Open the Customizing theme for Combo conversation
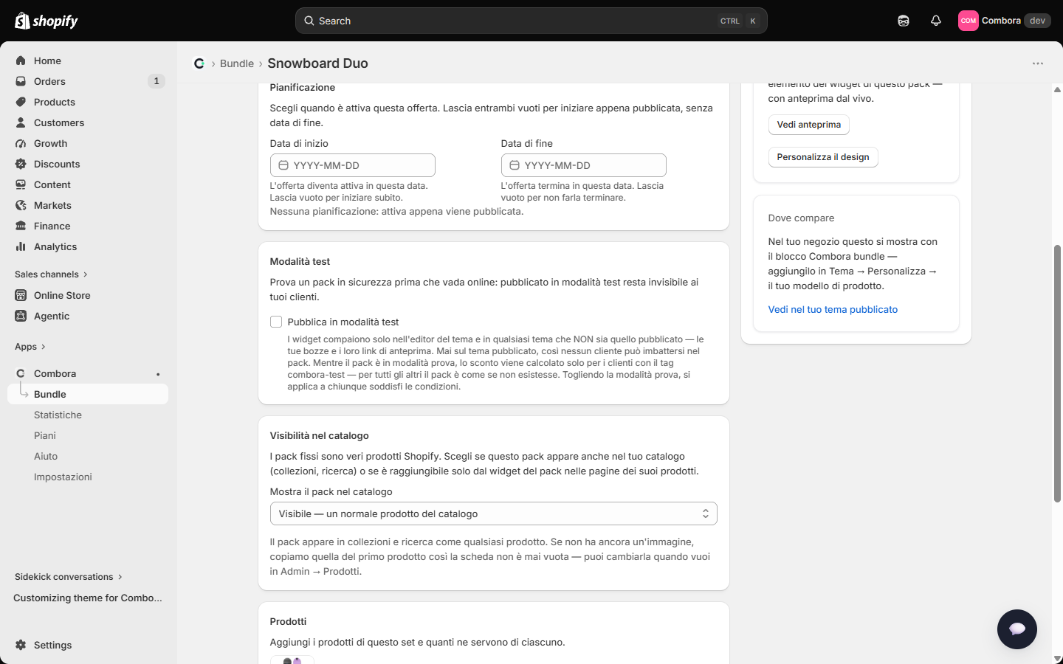This screenshot has width=1063, height=664. click(88, 598)
